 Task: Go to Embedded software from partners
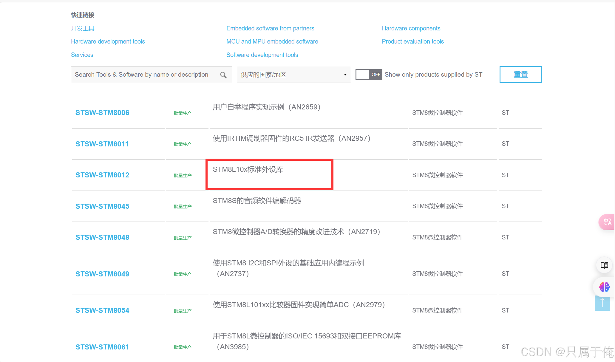click(270, 28)
